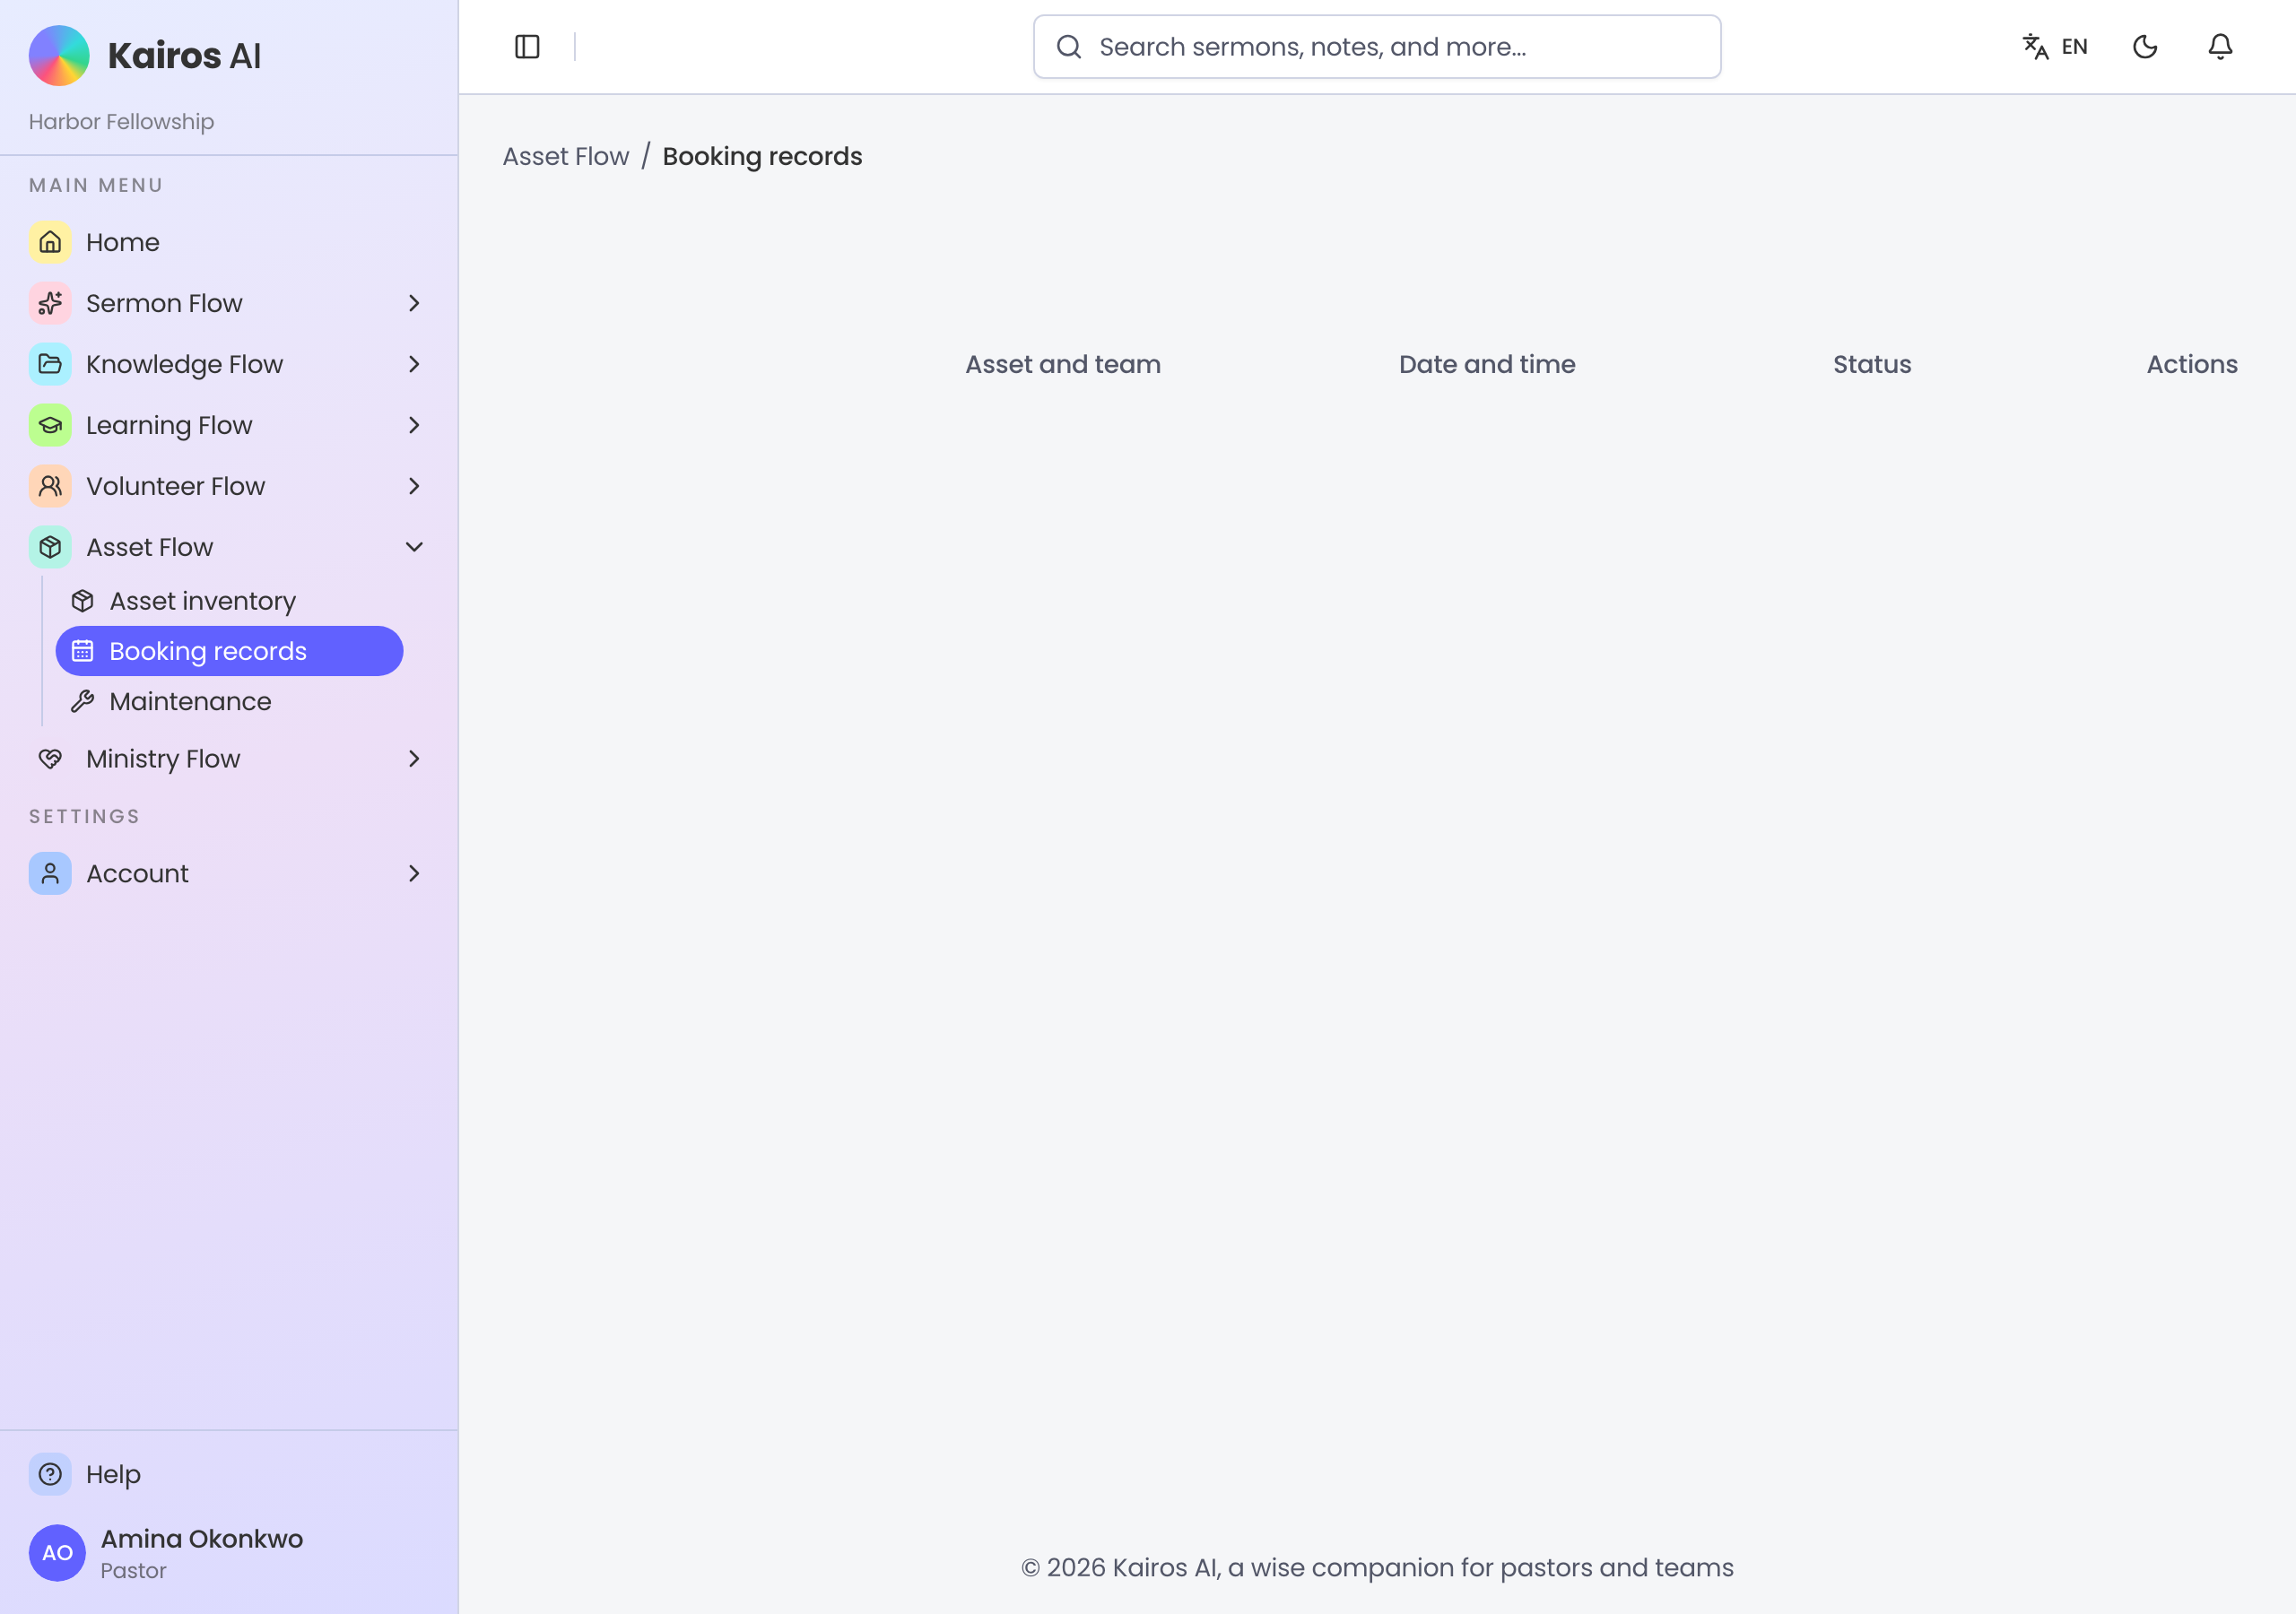Click the Knowledge Flow folder icon
Viewport: 2296px width, 1614px height.
[x=50, y=364]
